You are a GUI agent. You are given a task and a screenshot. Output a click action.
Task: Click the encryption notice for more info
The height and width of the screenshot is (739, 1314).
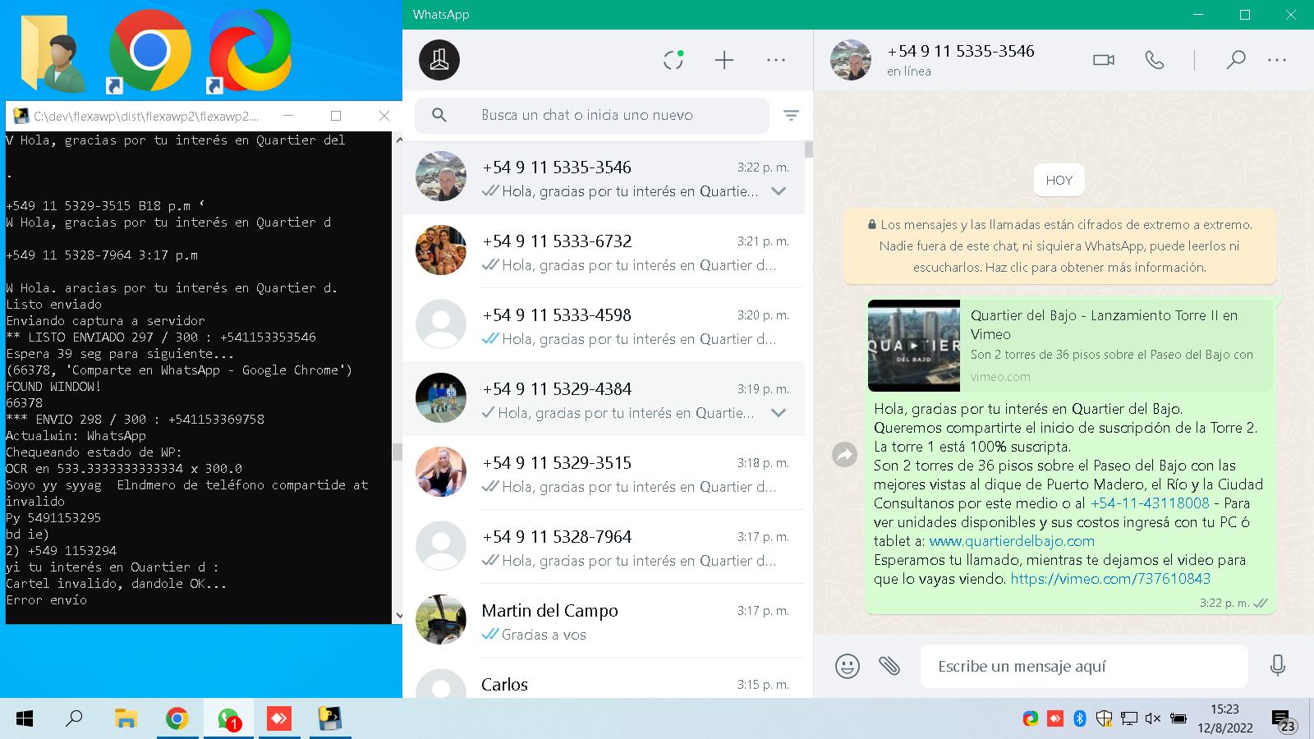pyautogui.click(x=1059, y=246)
